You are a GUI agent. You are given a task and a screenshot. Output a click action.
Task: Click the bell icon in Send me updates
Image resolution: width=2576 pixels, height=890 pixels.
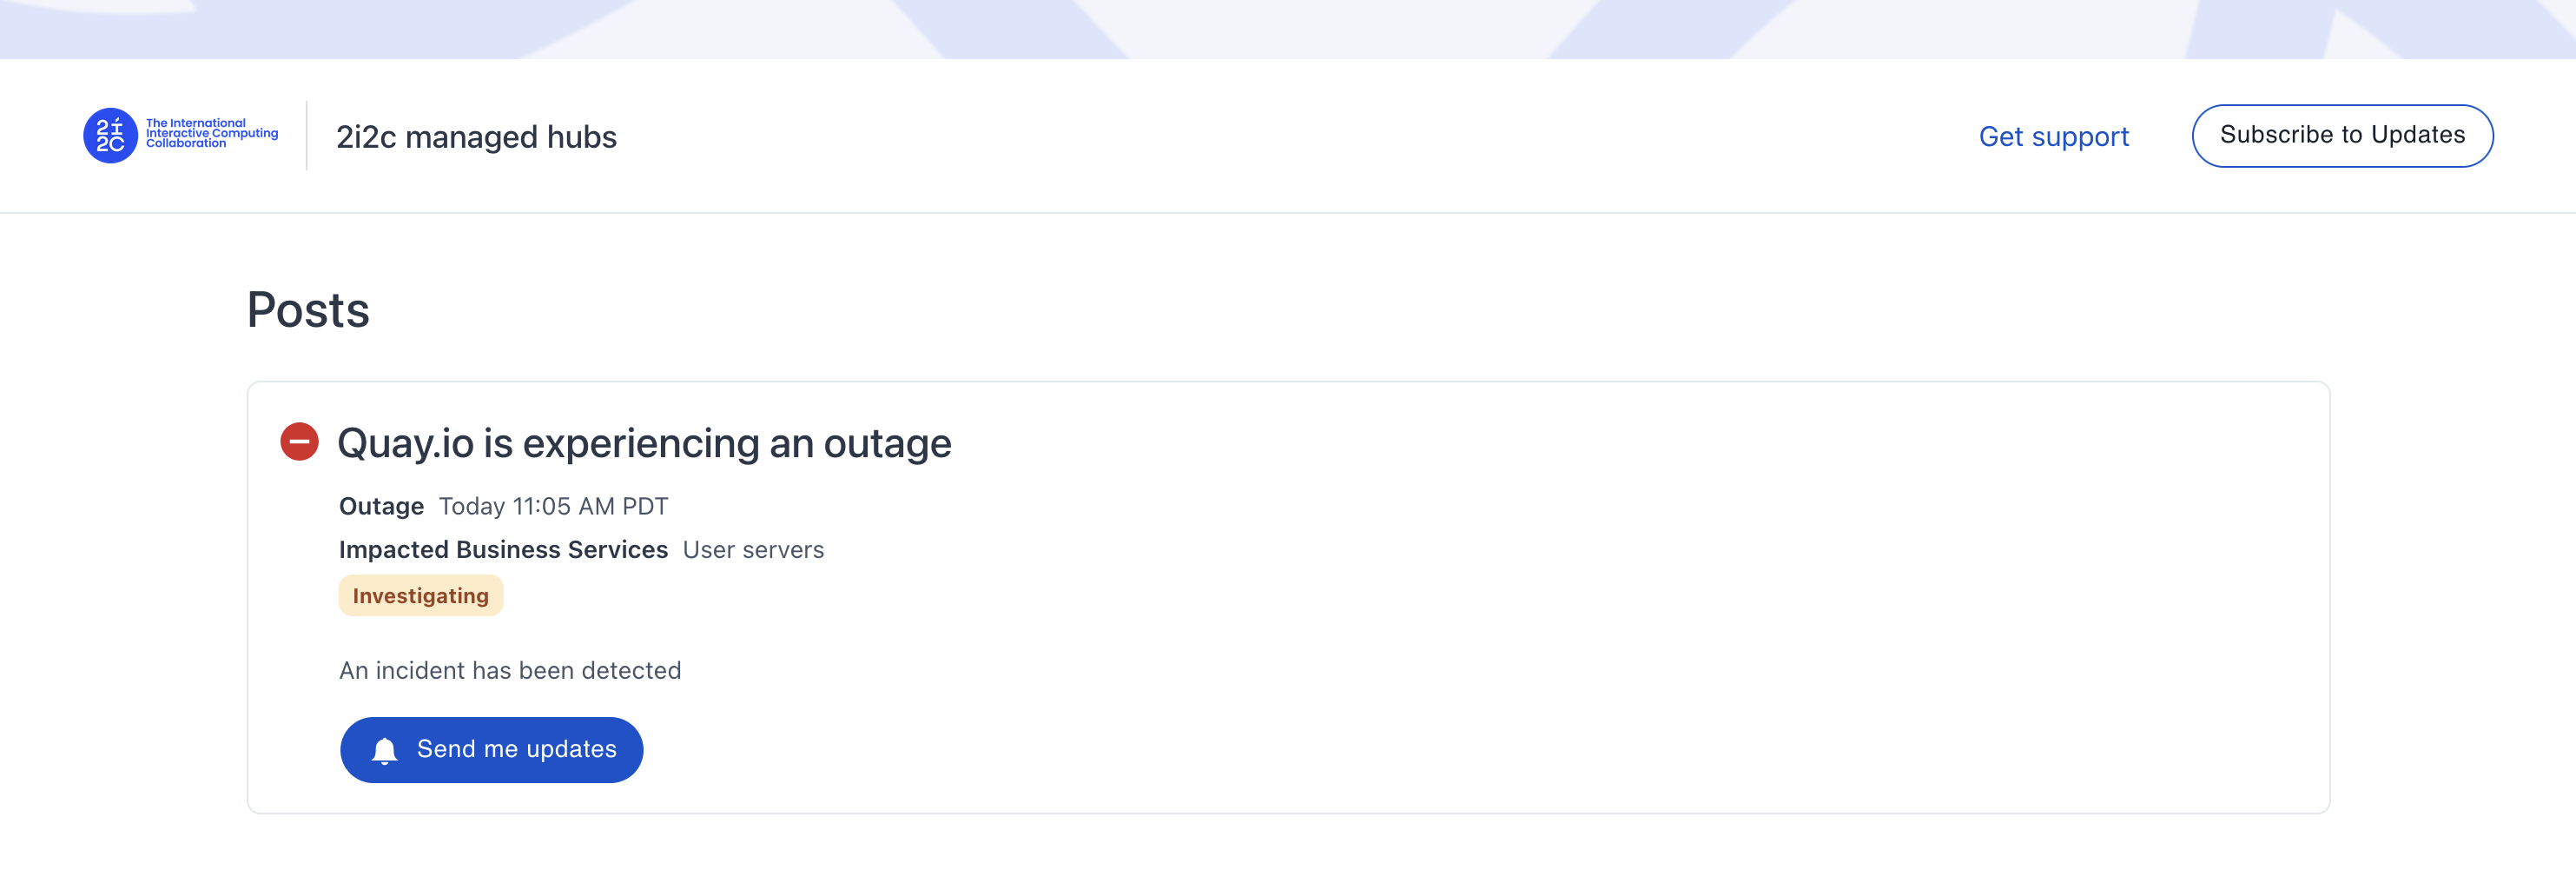(x=384, y=750)
